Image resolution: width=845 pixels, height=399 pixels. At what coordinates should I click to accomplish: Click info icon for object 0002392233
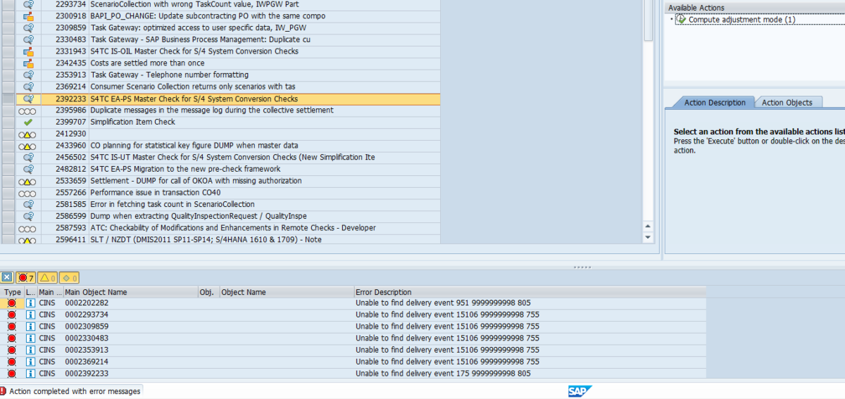click(x=30, y=374)
